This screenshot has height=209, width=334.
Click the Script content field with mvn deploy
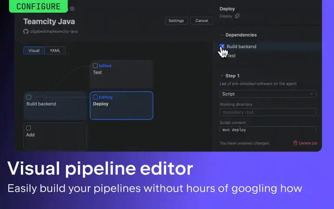click(268, 129)
